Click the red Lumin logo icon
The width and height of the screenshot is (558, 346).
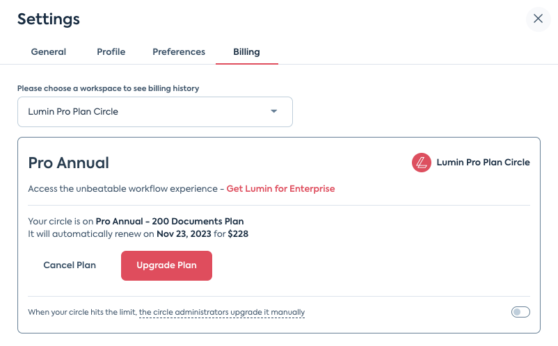422,163
